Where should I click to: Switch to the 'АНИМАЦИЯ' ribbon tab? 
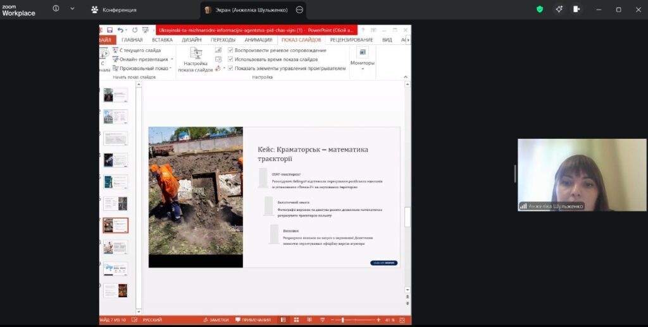(258, 40)
